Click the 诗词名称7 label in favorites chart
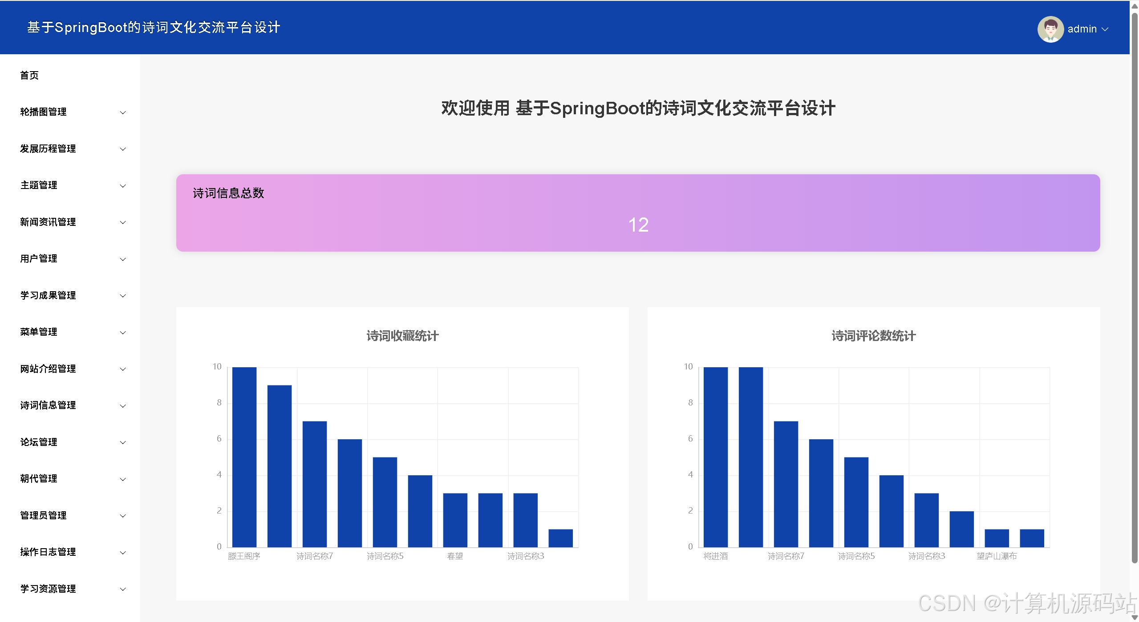 315,556
